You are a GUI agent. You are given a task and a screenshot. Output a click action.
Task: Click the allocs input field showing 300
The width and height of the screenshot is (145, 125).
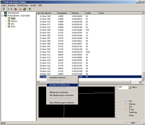coord(123,87)
